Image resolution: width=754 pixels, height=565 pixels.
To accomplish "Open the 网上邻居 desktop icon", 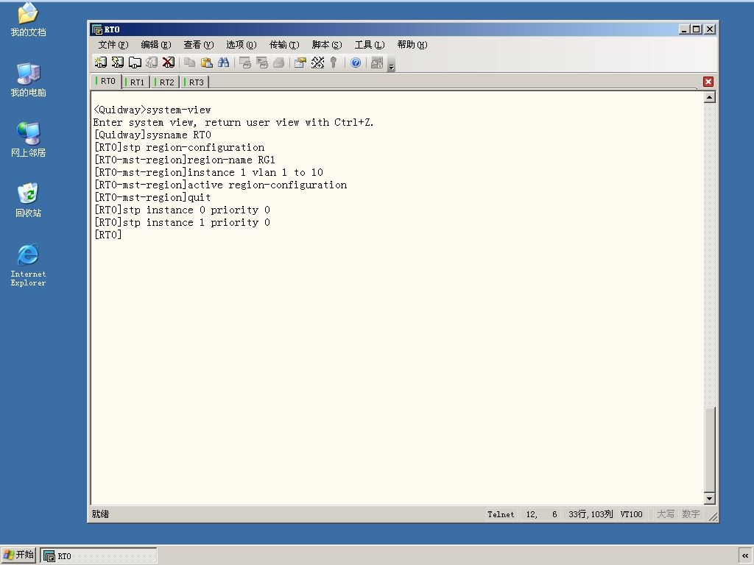I will 29,140.
